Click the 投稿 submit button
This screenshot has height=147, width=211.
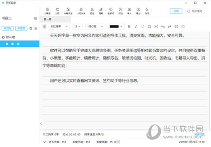coord(176,11)
